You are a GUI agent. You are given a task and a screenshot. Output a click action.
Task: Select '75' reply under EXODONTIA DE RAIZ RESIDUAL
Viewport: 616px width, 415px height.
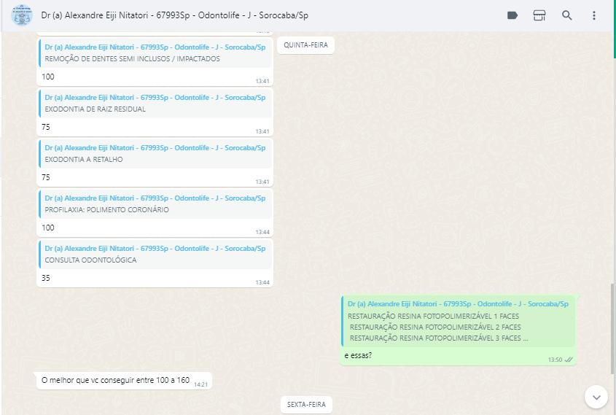(x=46, y=127)
